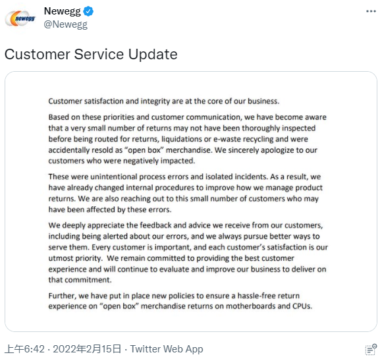Click the paragraph starting 'These were unintentional'
Viewport: 382px width, 359px height.
click(185, 193)
